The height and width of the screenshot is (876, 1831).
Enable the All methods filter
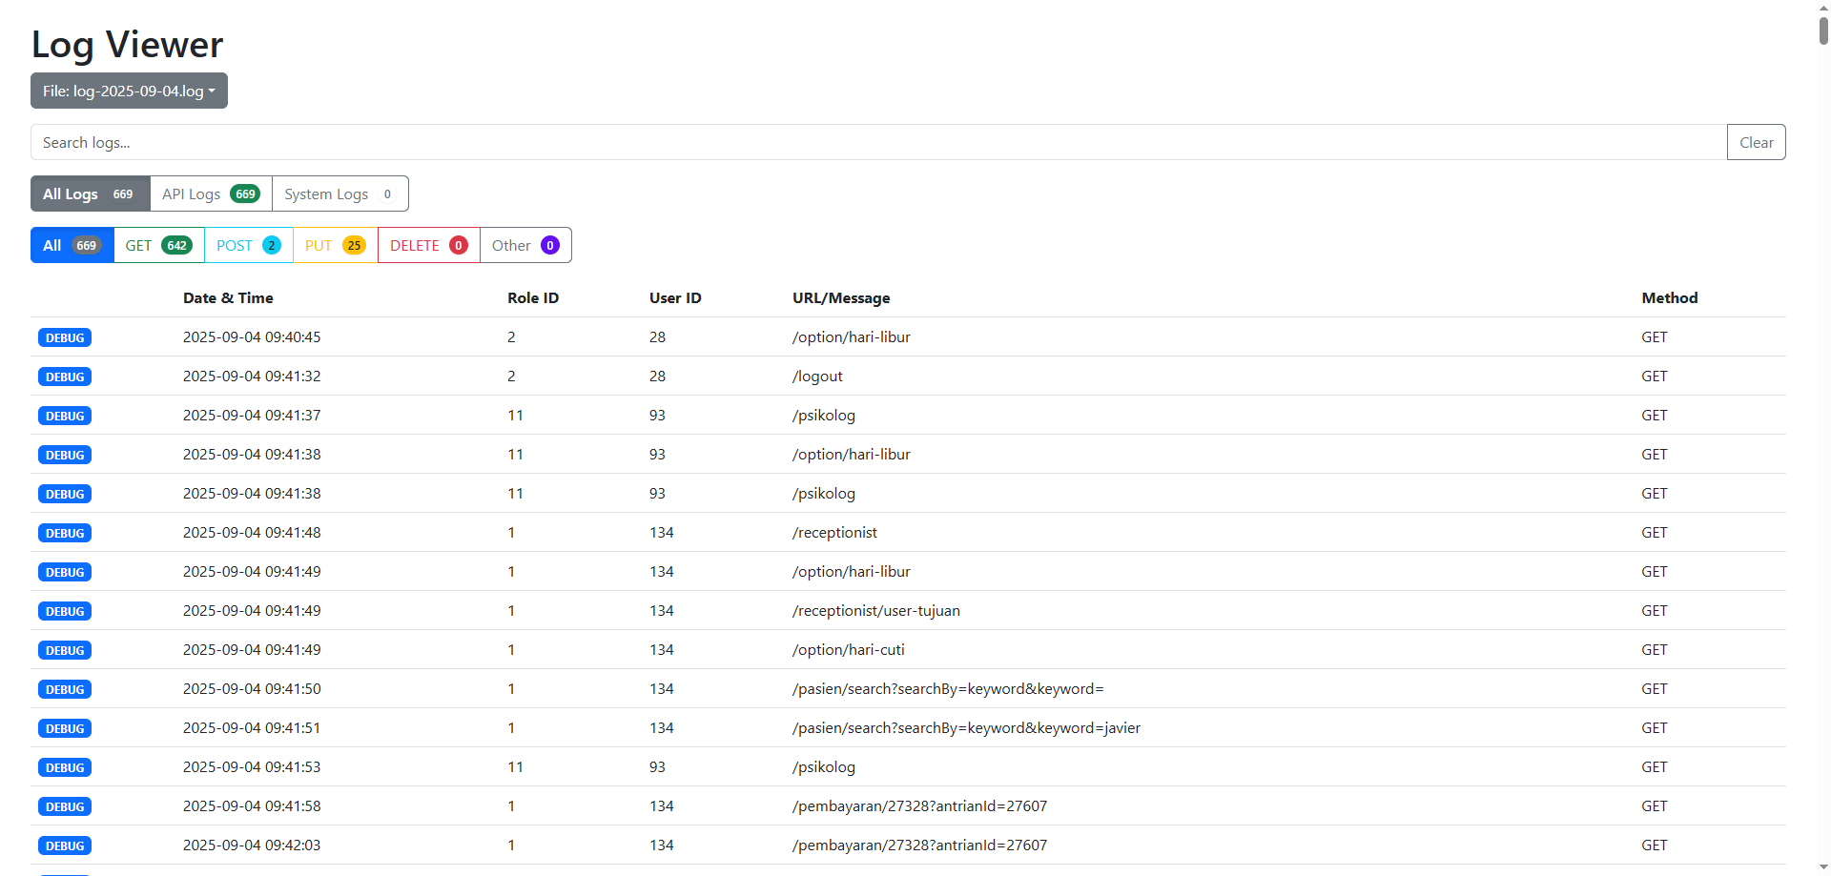72,245
